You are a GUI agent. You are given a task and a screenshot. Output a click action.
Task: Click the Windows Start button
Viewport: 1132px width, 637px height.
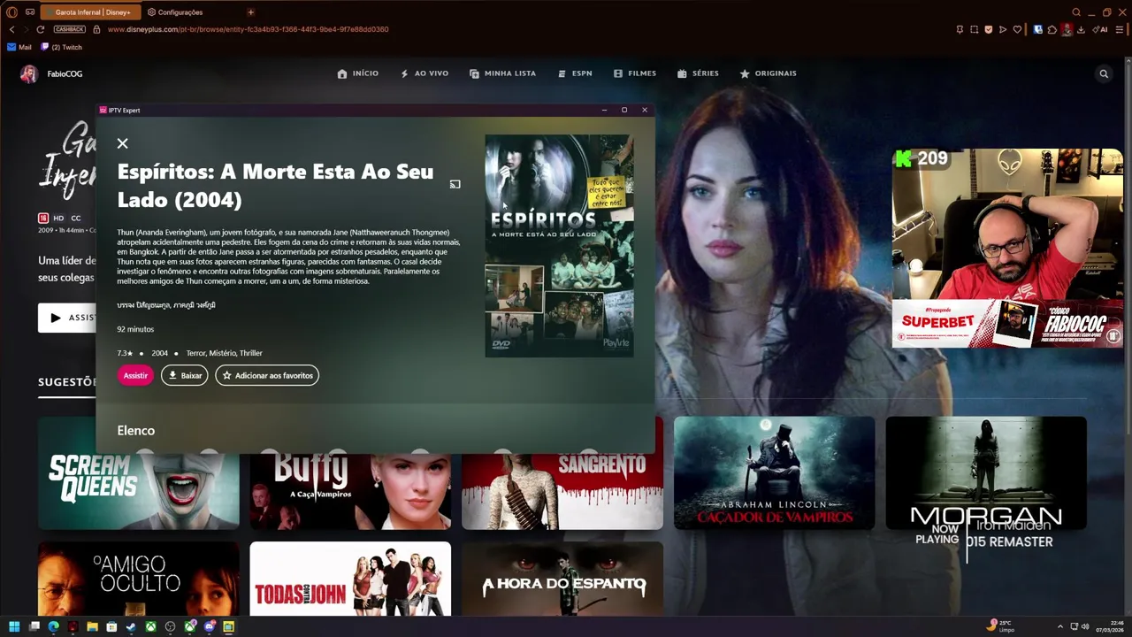pos(14,626)
